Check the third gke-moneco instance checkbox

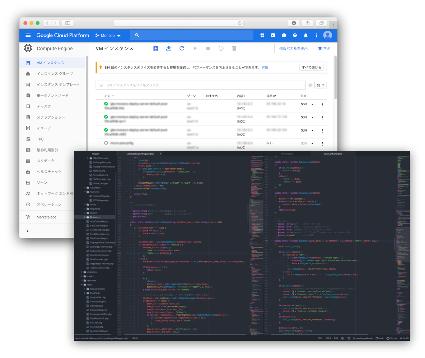(x=99, y=130)
